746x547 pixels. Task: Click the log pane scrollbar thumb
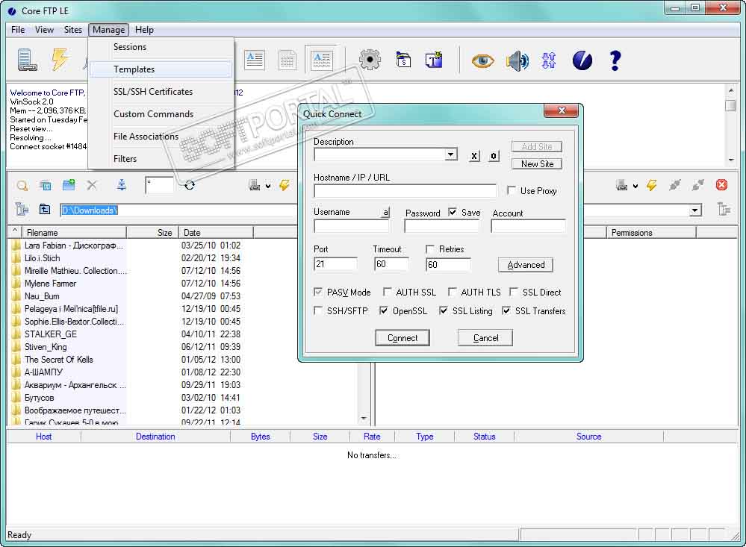pos(731,105)
